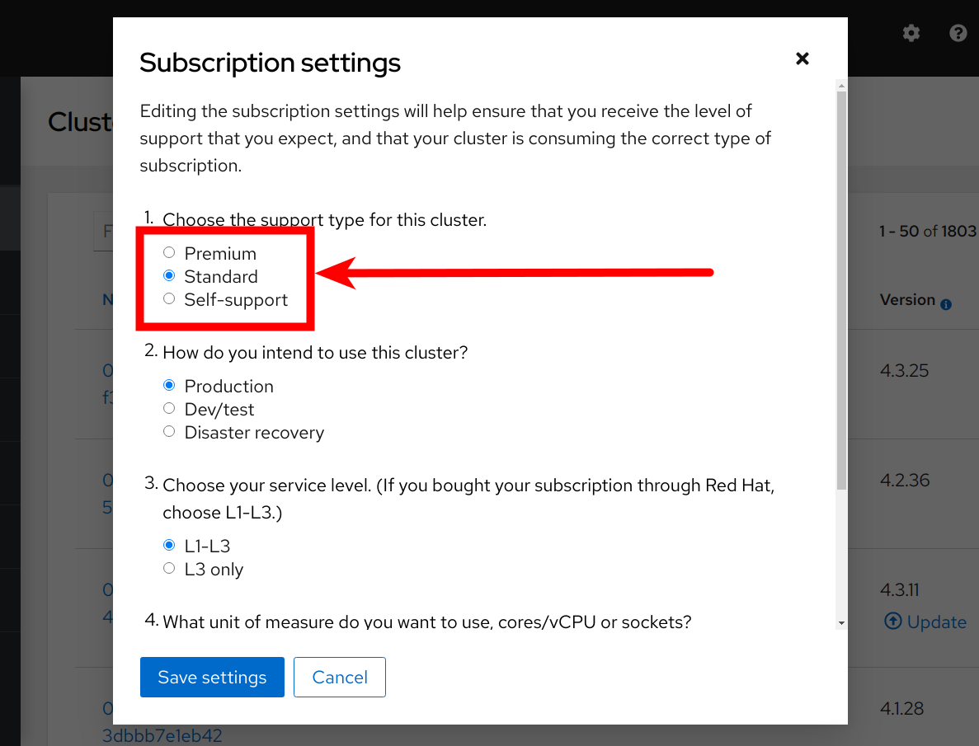The height and width of the screenshot is (746, 979).
Task: Click the Update arrow icon beside version 4.3.11
Action: 893,622
